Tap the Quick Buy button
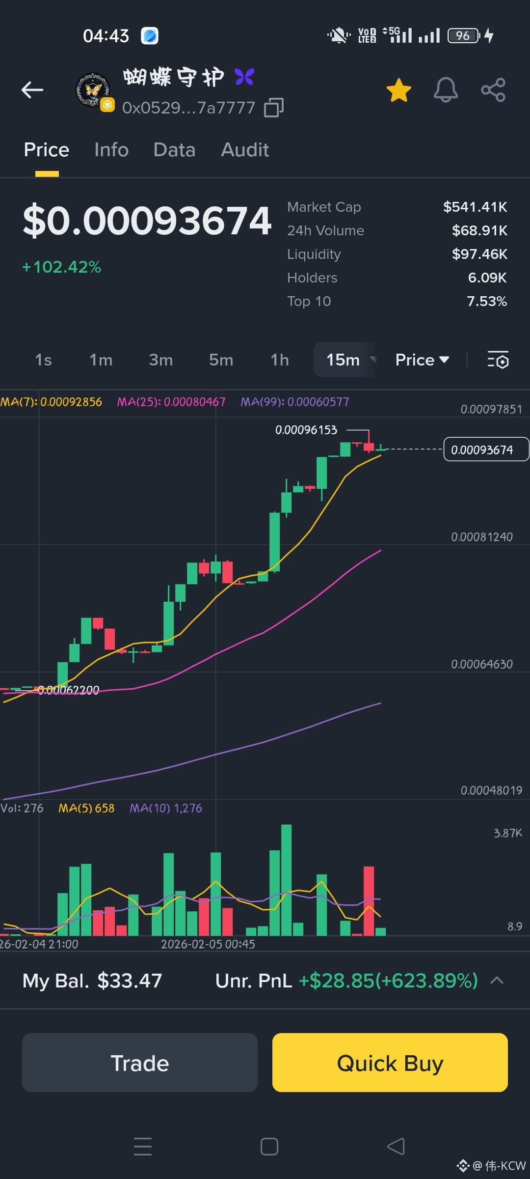This screenshot has width=530, height=1179. (390, 1063)
